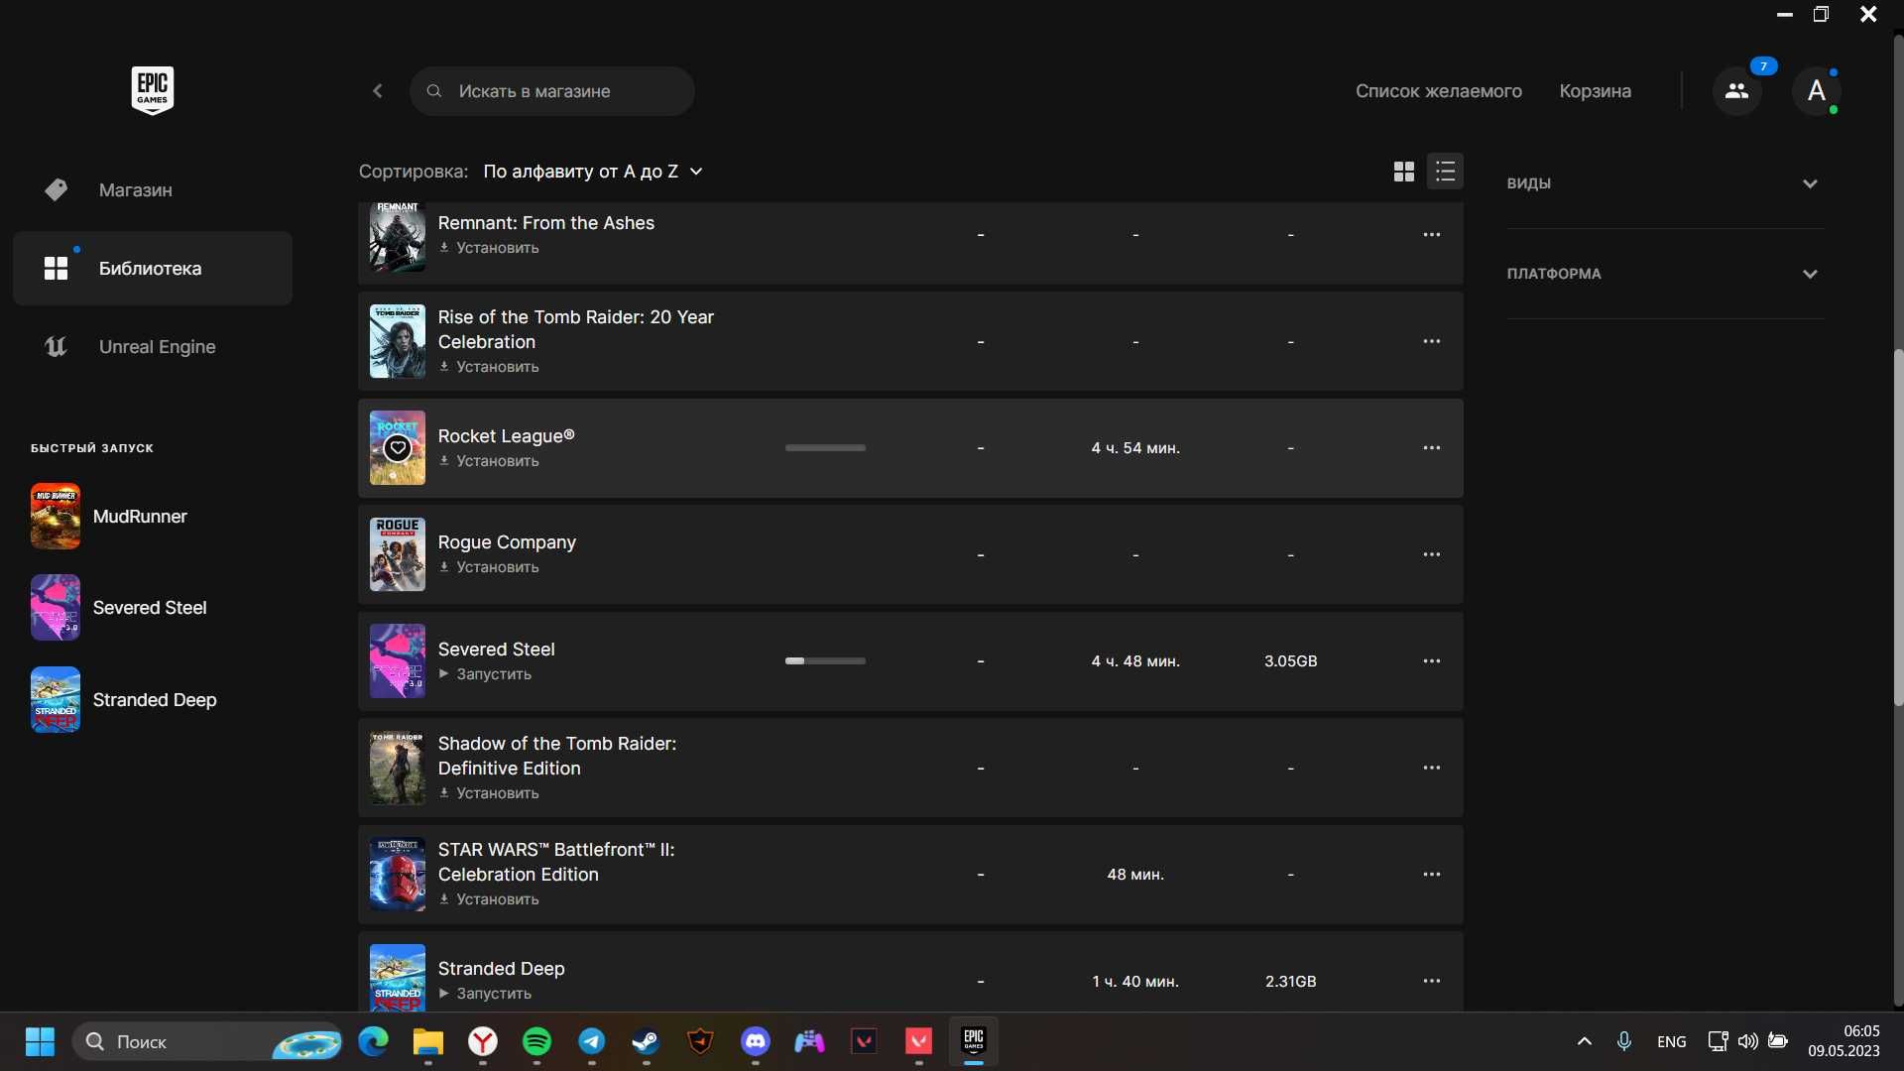Open Epic Games Launcher taskbar icon
This screenshot has height=1071, width=1904.
click(x=974, y=1041)
